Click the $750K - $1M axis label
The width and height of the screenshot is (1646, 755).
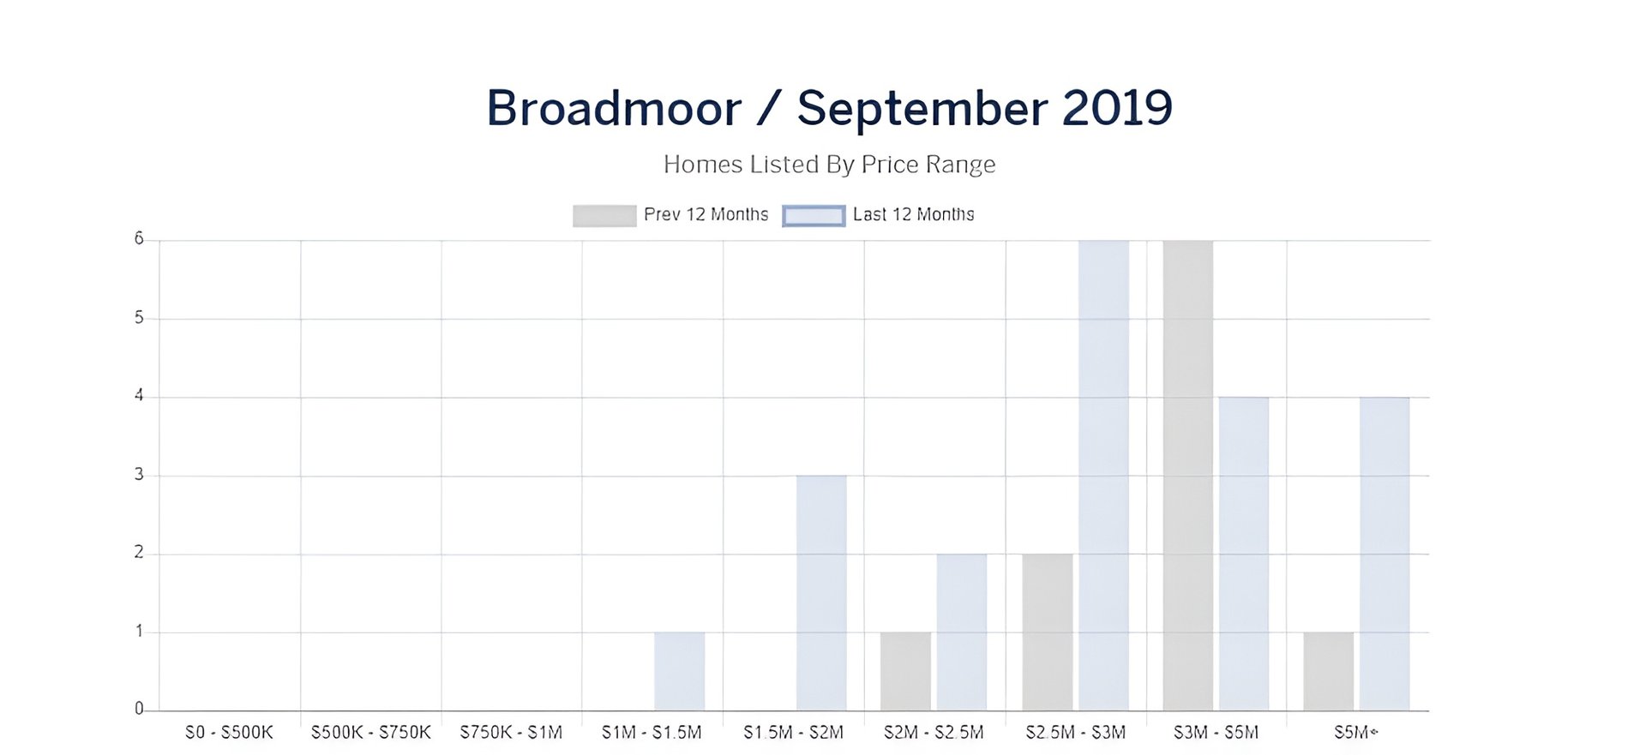tap(511, 733)
